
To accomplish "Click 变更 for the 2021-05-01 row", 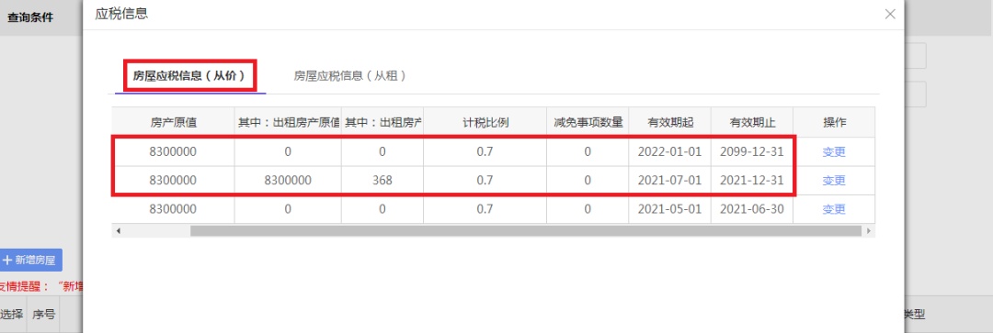I will [x=833, y=209].
